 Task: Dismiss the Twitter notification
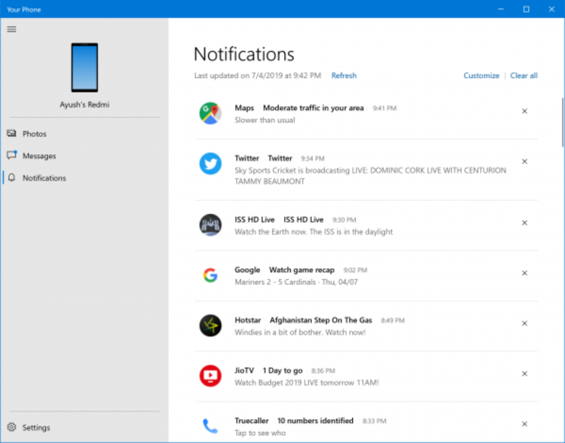(525, 162)
